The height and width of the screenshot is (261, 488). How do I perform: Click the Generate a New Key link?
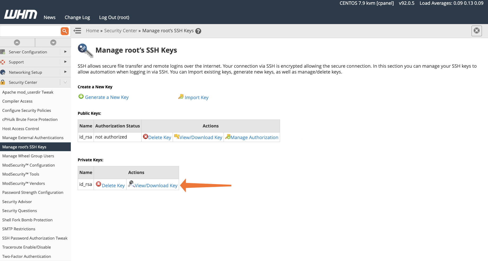(107, 97)
